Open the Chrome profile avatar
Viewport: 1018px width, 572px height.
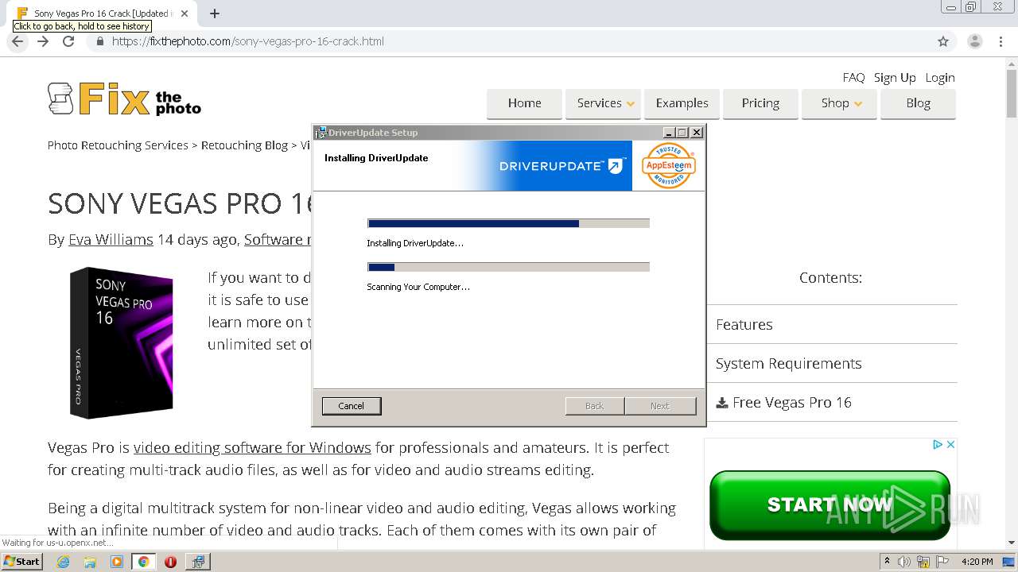coord(974,41)
